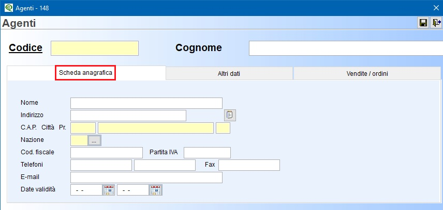Click the application logo in title bar
This screenshot has height=210, width=443.
pos(9,8)
